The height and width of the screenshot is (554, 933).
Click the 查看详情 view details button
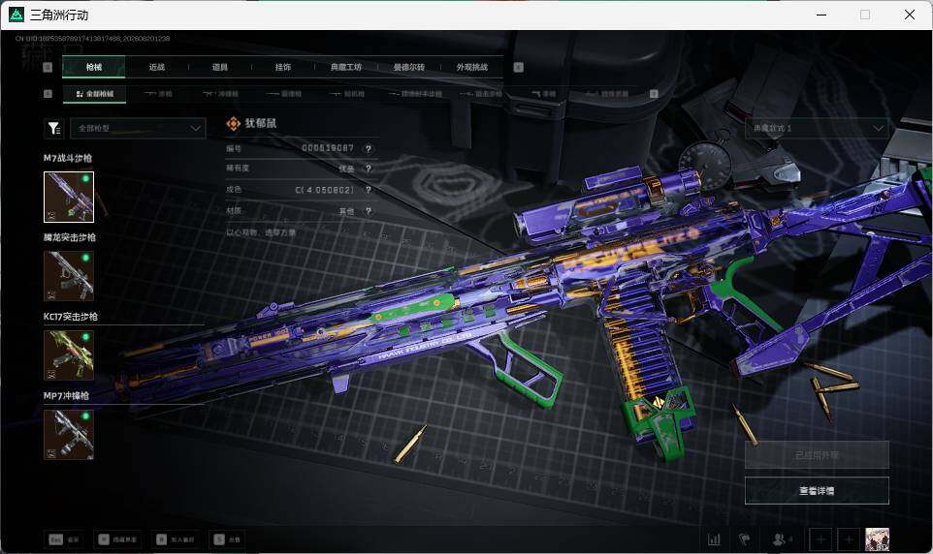coord(817,490)
